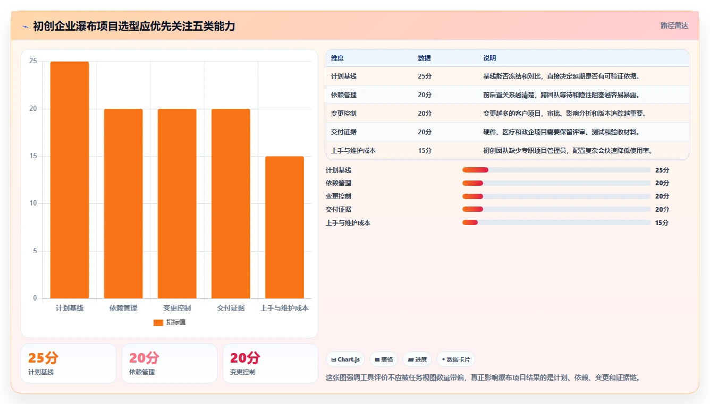Click the 上手与维护成本 bar in the chart
This screenshot has width=710, height=404.
coord(284,227)
